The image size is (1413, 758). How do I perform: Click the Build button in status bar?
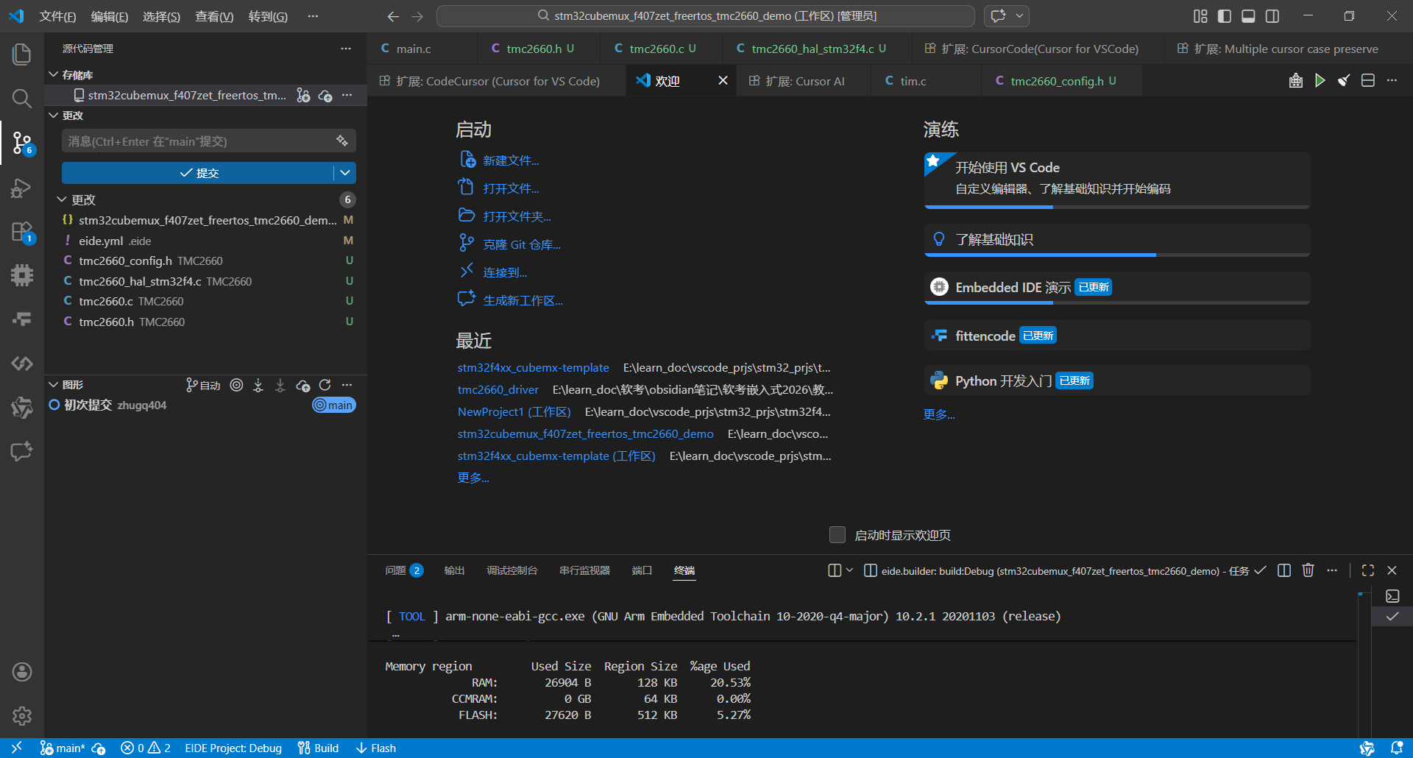(318, 748)
